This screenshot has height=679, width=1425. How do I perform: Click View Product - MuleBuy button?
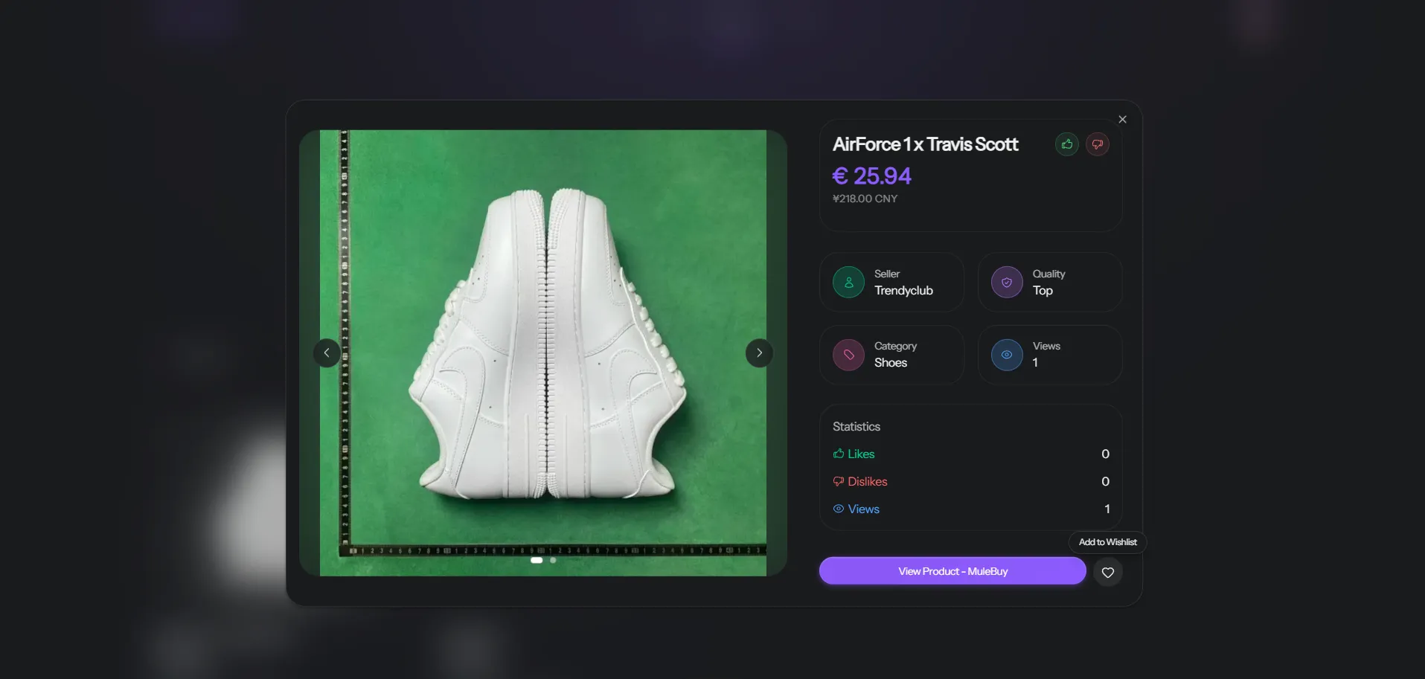pos(952,570)
